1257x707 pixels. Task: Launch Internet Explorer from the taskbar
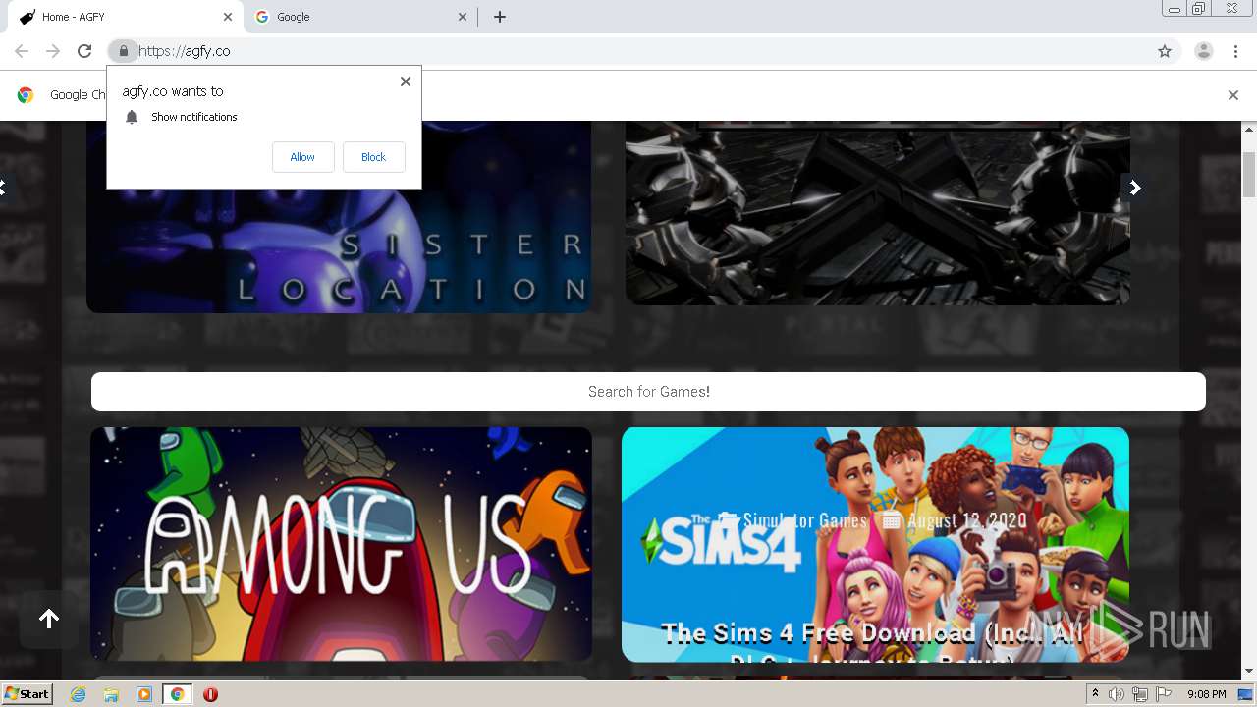tap(79, 694)
